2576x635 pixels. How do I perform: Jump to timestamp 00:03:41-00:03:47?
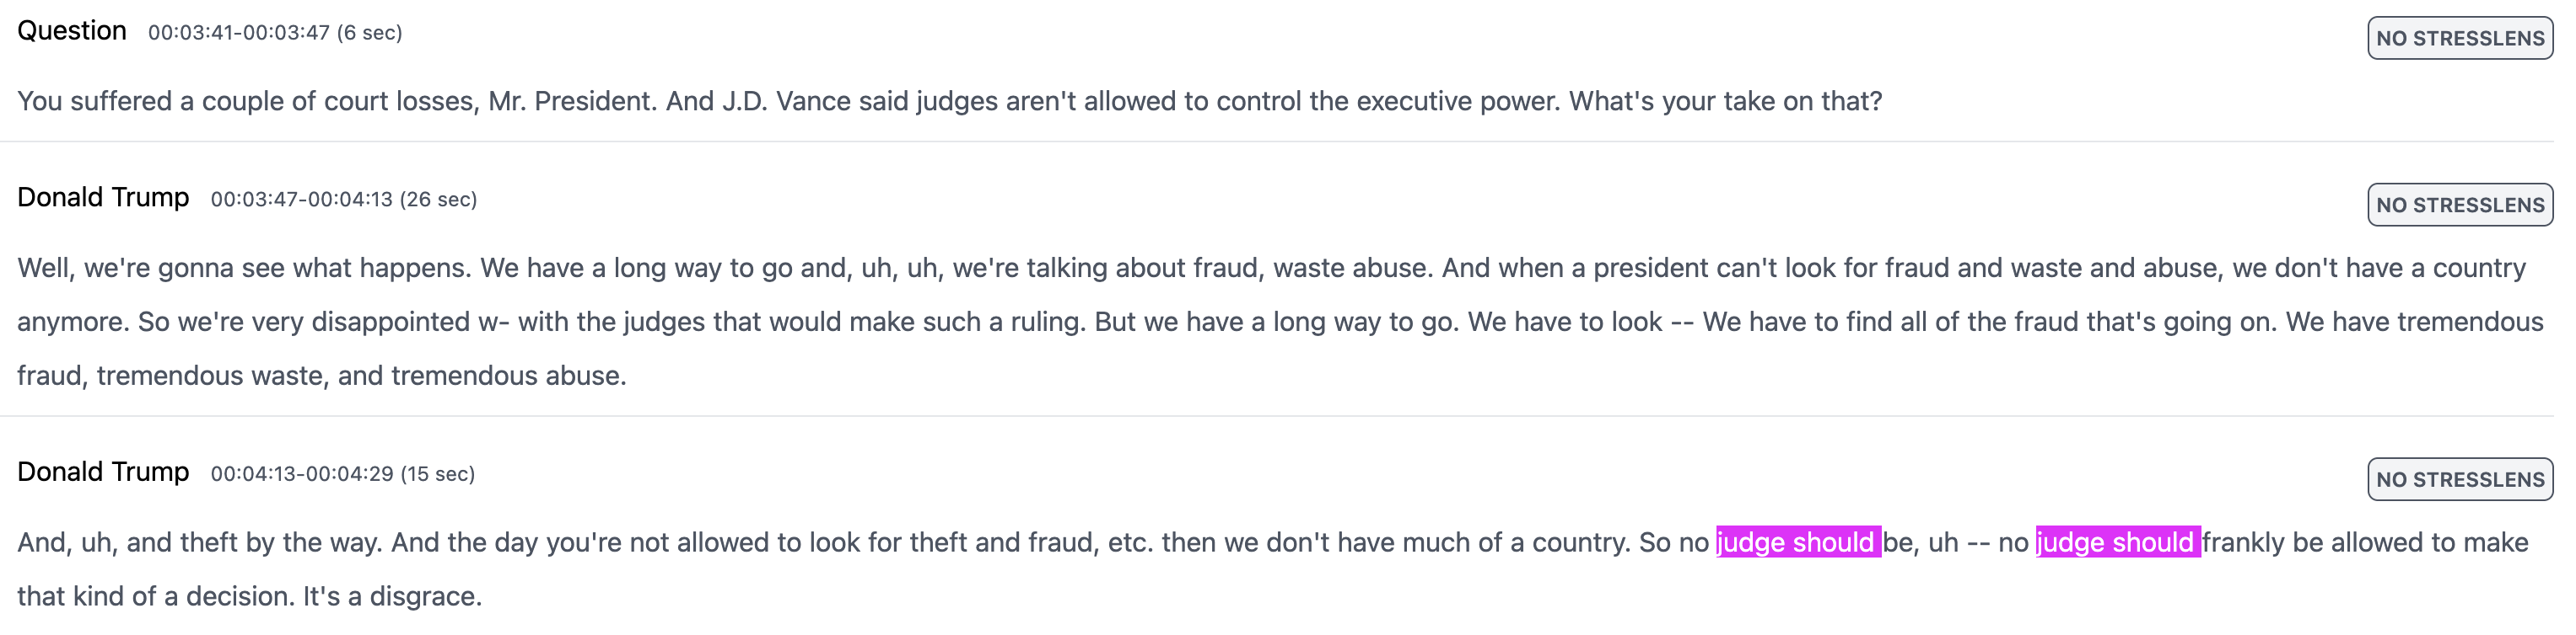[x=239, y=33]
